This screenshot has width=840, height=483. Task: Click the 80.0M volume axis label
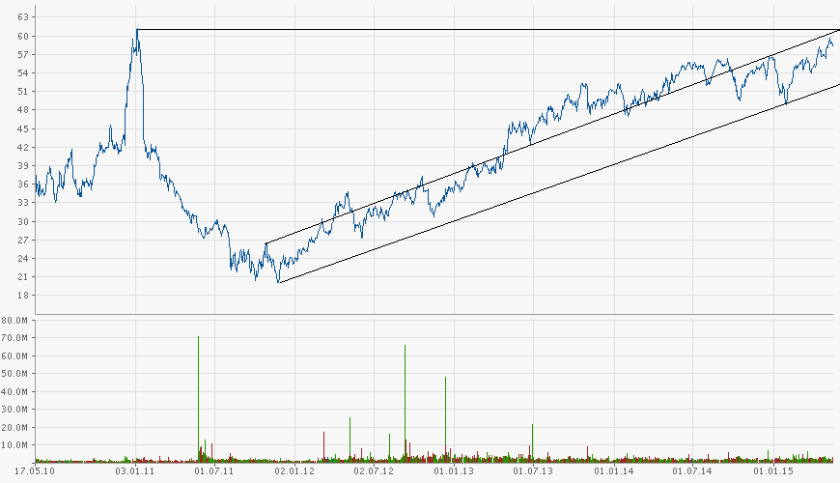(16, 320)
